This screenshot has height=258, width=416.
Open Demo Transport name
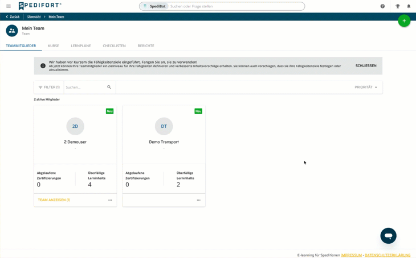click(164, 142)
